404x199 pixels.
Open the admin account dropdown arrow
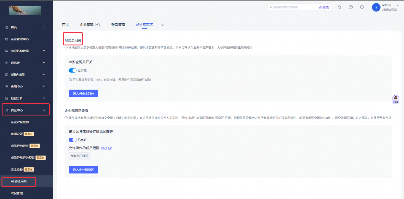pos(398,5)
